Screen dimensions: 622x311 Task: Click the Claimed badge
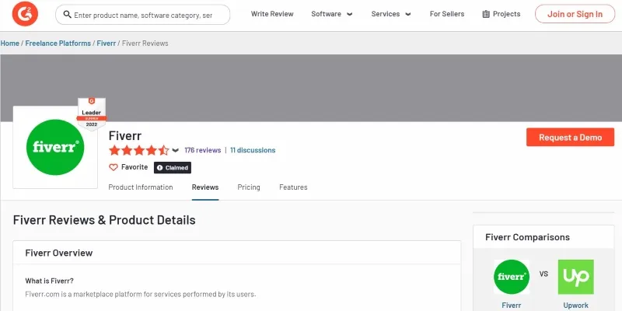pos(173,168)
